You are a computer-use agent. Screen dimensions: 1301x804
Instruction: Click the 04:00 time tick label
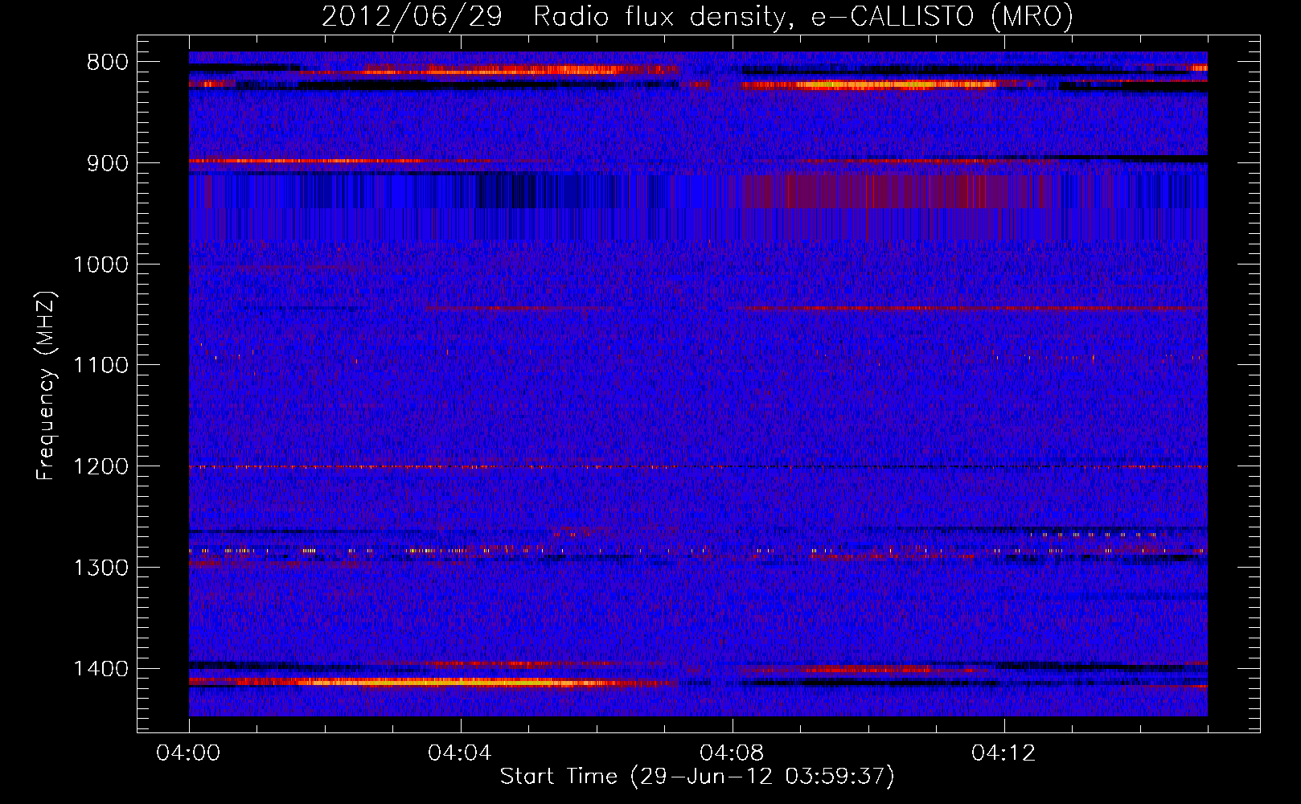tap(188, 753)
